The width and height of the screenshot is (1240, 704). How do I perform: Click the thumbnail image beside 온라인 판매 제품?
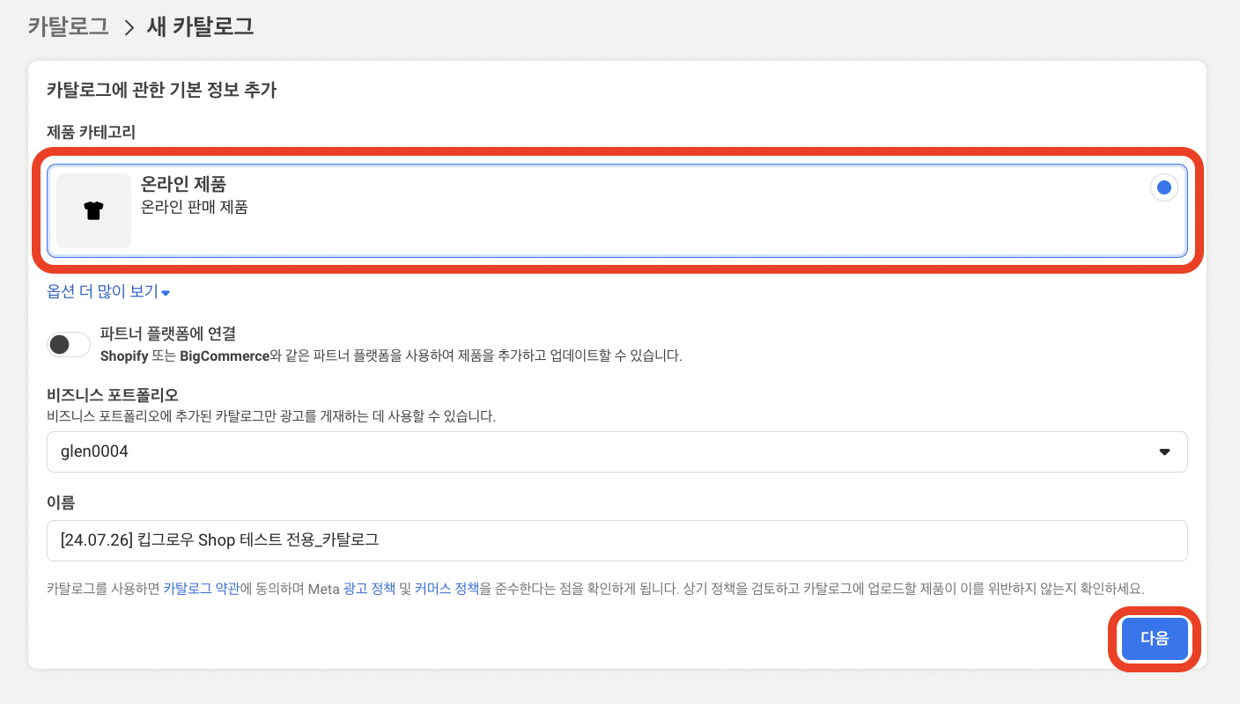92,210
